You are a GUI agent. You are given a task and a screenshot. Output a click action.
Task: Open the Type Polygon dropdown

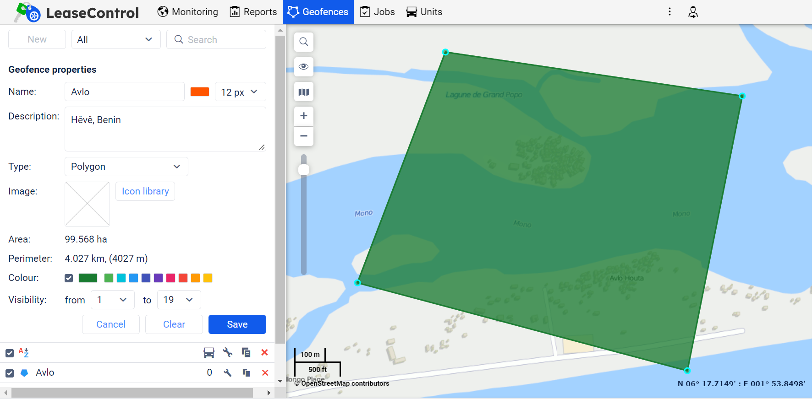point(126,167)
